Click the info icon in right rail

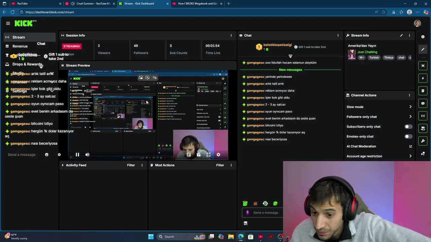tap(423, 37)
